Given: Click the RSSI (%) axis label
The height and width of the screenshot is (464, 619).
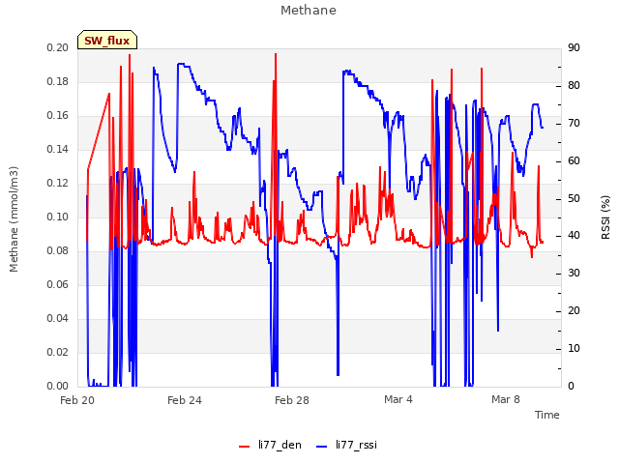Looking at the screenshot, I should pos(605,217).
